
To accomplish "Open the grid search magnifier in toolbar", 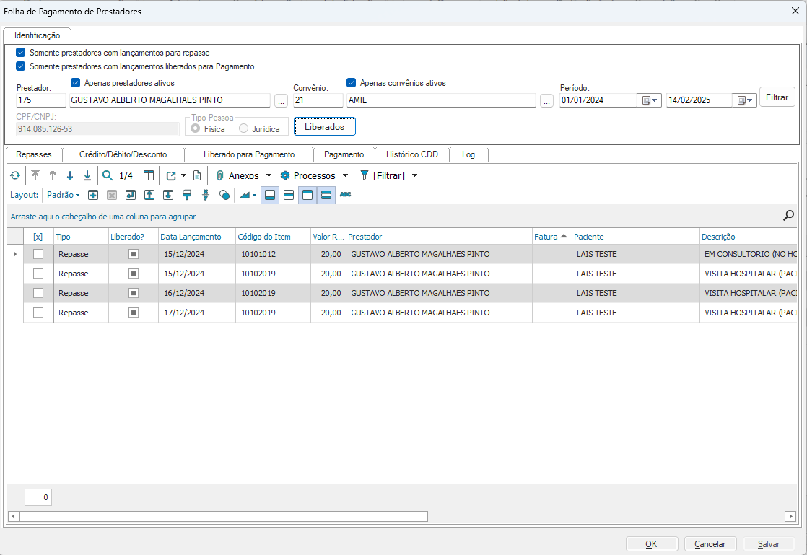I will [x=108, y=176].
